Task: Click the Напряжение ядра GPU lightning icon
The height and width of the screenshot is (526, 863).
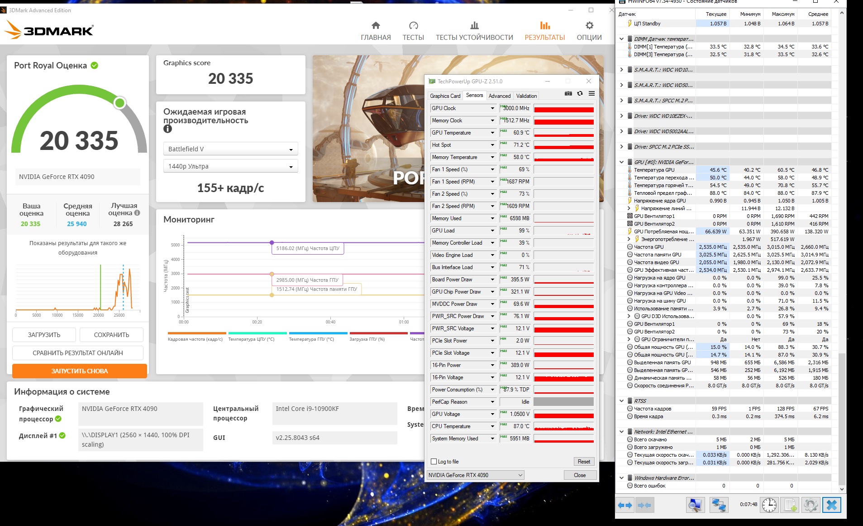Action: tap(629, 201)
